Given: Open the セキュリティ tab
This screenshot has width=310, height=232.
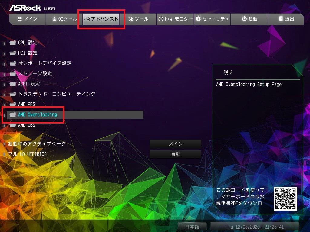Looking at the screenshot, I should coord(212,19).
